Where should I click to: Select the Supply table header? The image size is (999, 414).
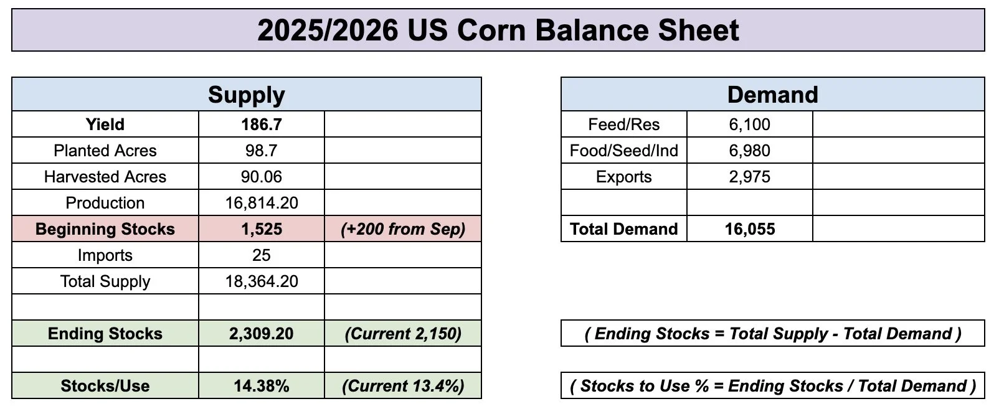pos(247,95)
